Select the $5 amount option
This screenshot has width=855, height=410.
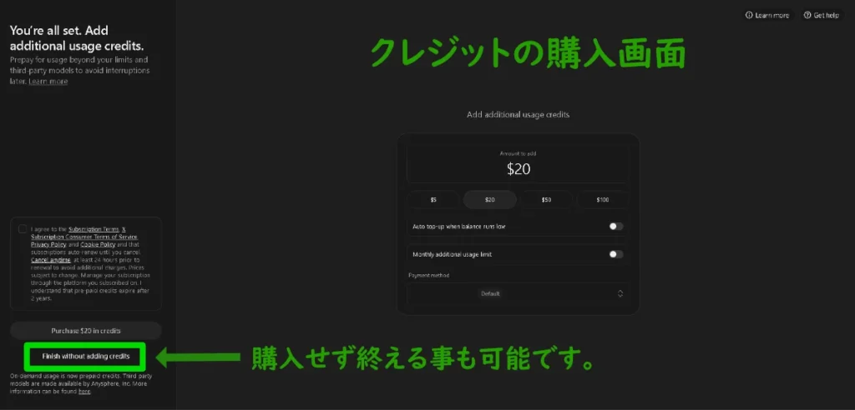click(x=433, y=200)
